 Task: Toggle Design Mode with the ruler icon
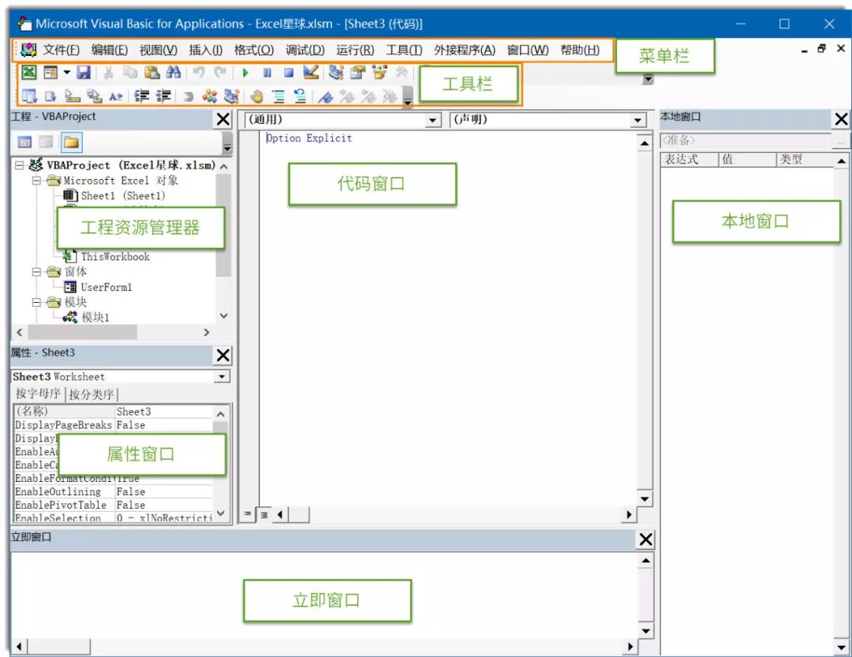point(311,73)
